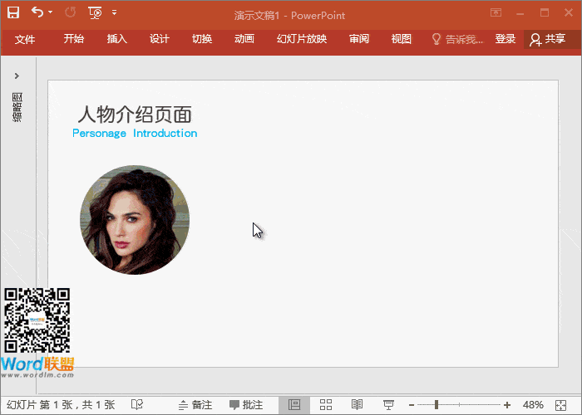Click the Undo arrow icon
582x415 pixels.
click(37, 12)
